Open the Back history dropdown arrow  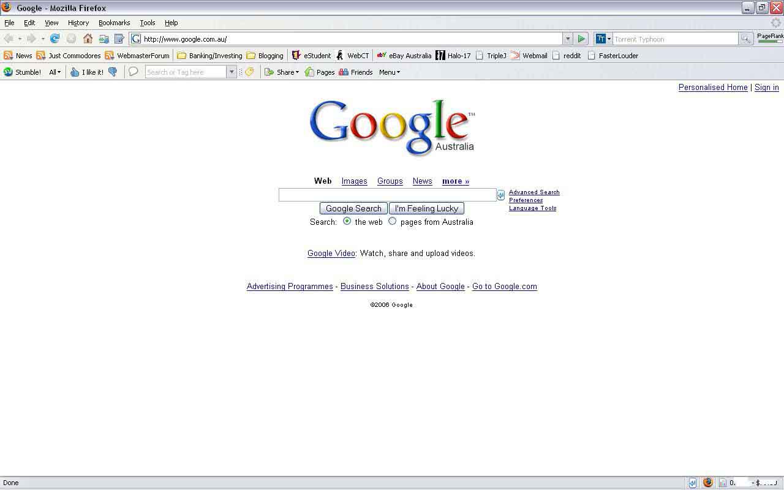pos(20,39)
